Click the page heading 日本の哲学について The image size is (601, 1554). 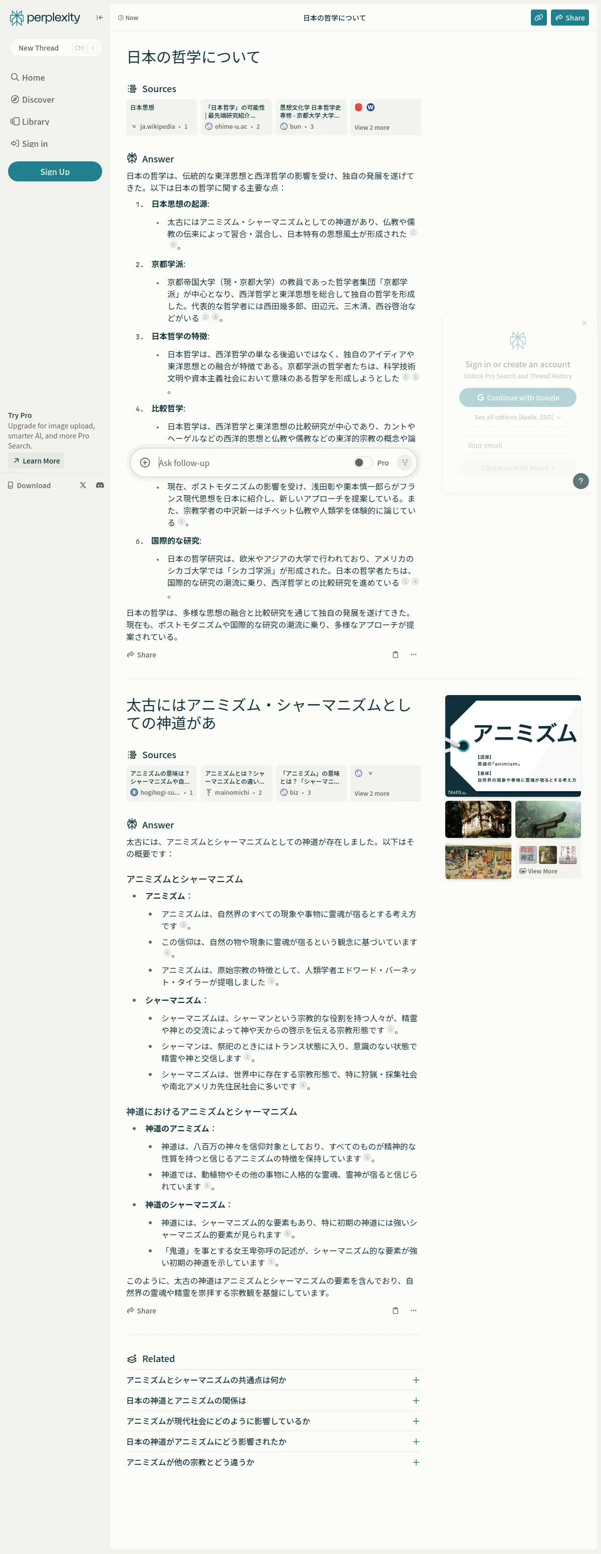pos(193,57)
